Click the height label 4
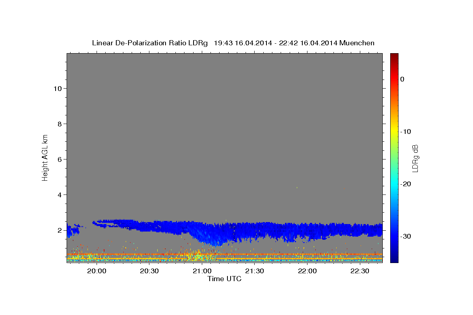Image resolution: width=473 pixels, height=315 pixels. (59, 195)
